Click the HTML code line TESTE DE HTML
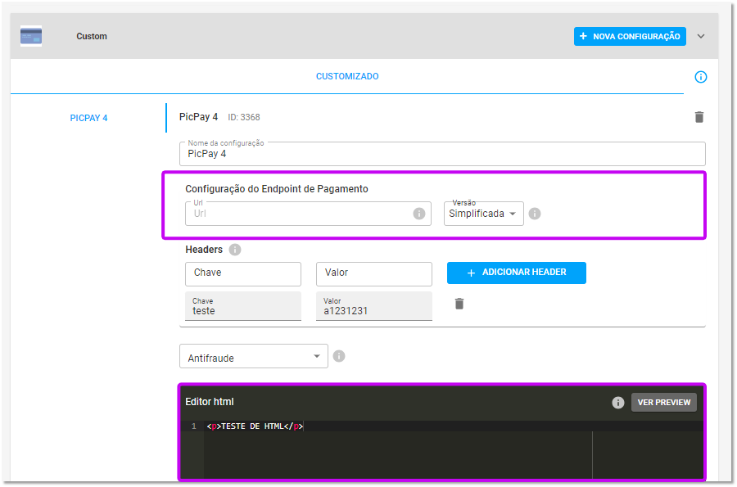 [x=255, y=426]
